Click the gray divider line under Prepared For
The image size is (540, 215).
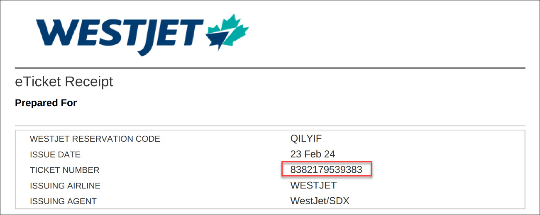tap(270, 126)
